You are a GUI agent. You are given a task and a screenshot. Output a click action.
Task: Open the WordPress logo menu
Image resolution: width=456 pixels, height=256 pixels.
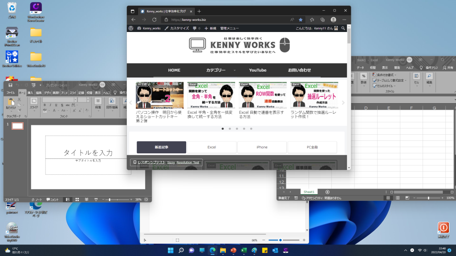pos(131,28)
